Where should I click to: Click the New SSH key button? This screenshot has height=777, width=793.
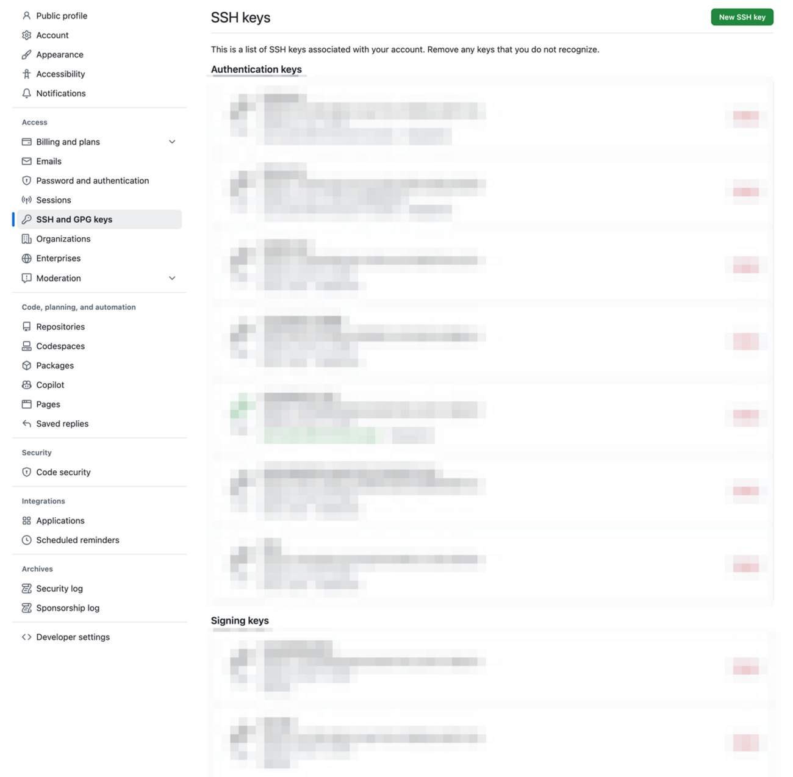[742, 16]
